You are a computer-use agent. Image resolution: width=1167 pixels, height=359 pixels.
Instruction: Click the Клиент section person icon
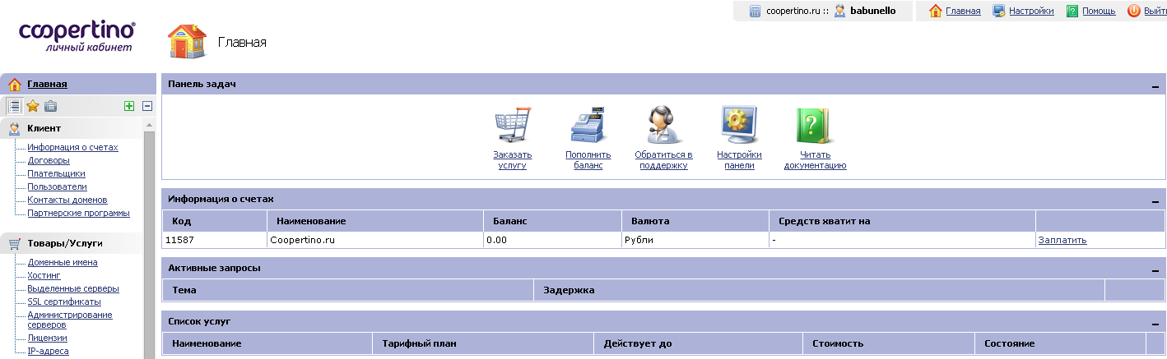14,128
